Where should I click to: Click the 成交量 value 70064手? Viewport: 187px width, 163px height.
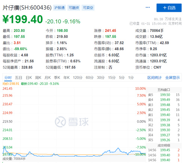click(x=157, y=31)
